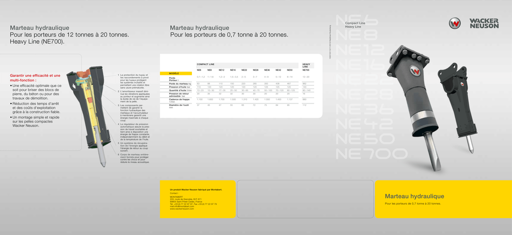Open the www.wackerneuson.com link

[182, 208]
